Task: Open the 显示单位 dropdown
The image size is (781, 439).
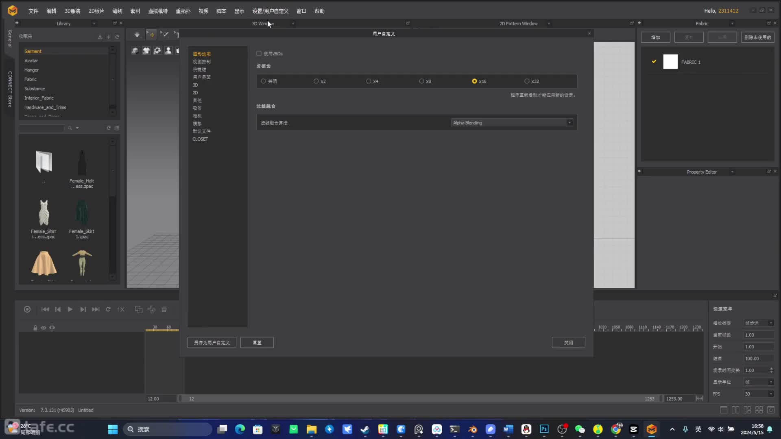Action: [x=759, y=382]
